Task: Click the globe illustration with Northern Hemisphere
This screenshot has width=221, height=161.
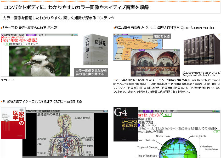Action: (x=178, y=147)
